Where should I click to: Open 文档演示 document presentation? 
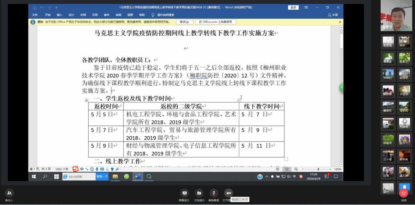(x=199, y=193)
